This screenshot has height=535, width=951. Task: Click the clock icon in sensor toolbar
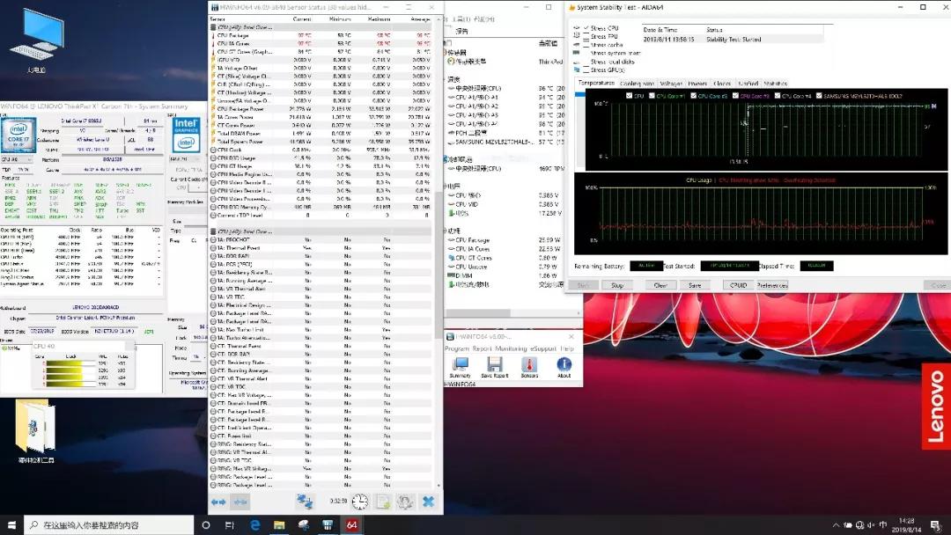(360, 502)
